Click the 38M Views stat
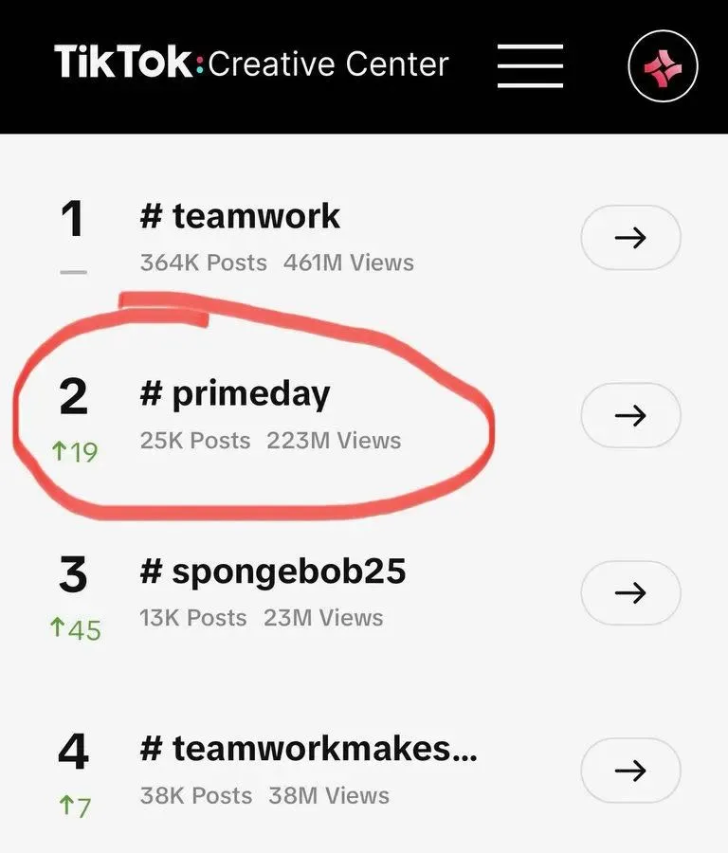The width and height of the screenshot is (728, 853). (329, 795)
